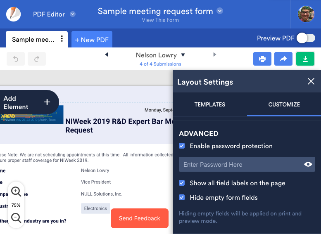Click the Electronics answer chip
This screenshot has width=321, height=234.
tap(95, 208)
